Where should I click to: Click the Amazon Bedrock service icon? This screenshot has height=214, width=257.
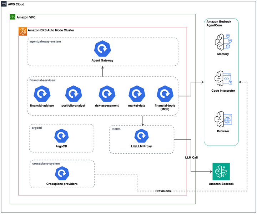[x=221, y=172]
